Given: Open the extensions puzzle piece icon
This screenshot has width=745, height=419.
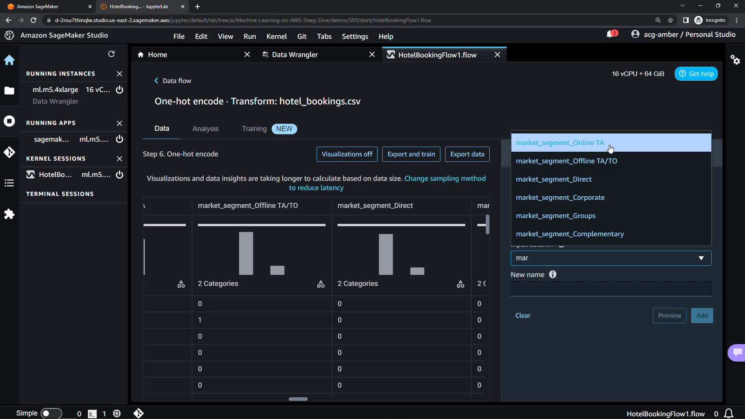Looking at the screenshot, I should 9,214.
